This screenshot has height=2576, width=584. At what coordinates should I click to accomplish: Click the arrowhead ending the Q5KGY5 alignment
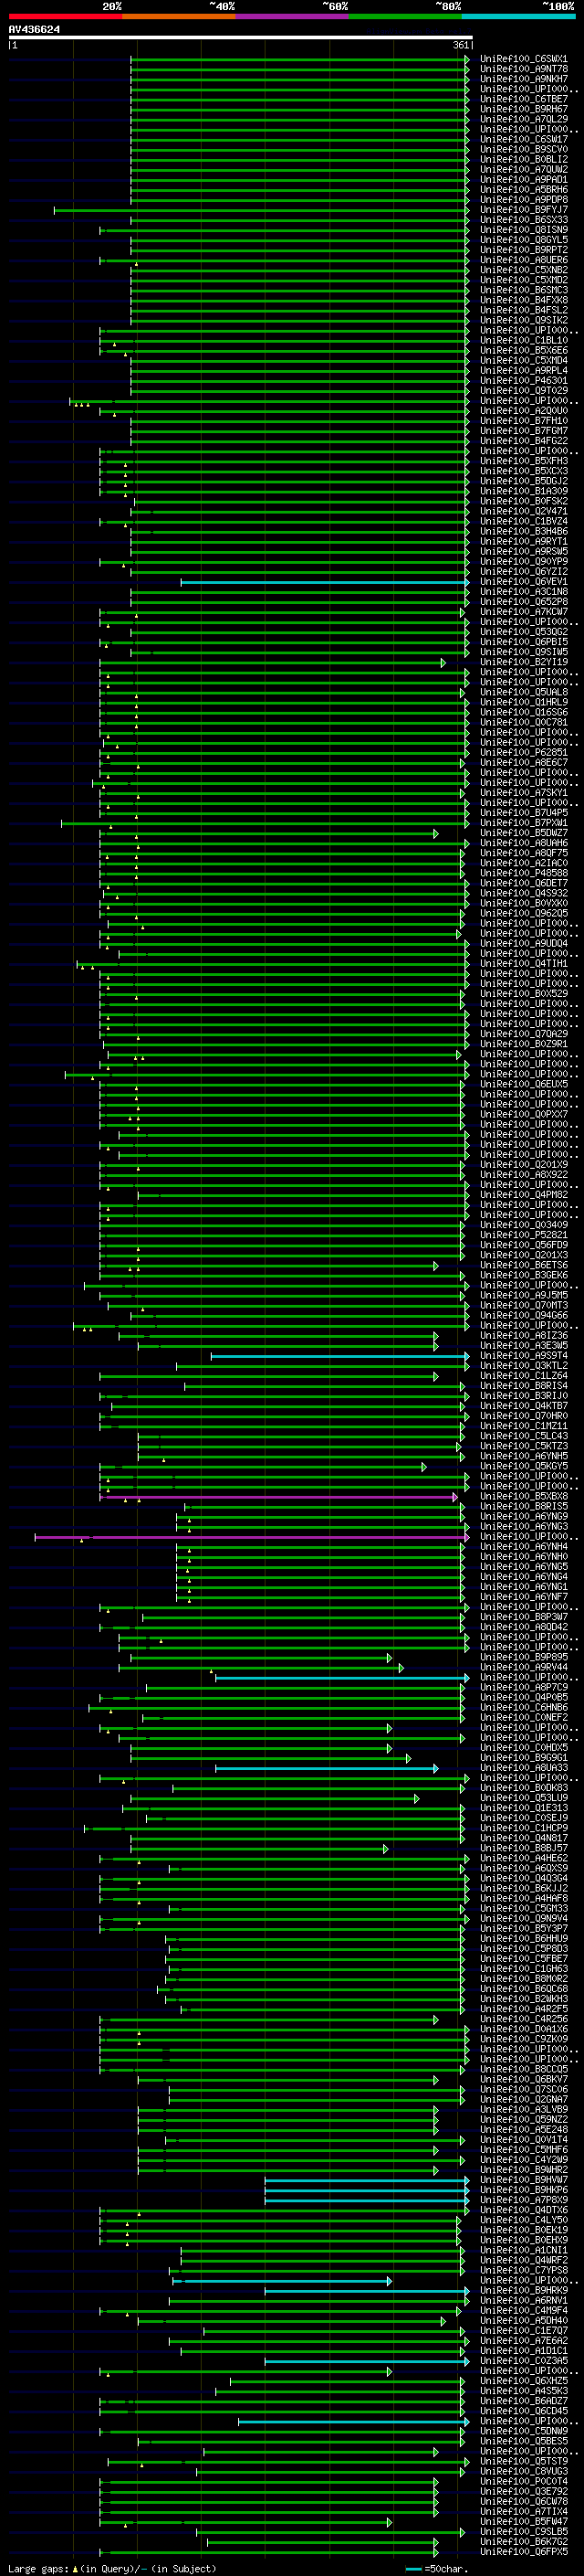[424, 1467]
